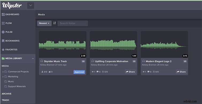Image resolution: width=202 pixels, height=104 pixels.
Task: Click the Wipster logo
Action: coord(12,6)
